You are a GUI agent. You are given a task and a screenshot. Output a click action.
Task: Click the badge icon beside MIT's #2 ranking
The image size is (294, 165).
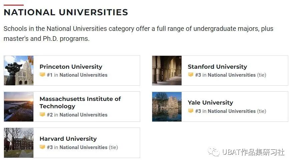(42, 115)
